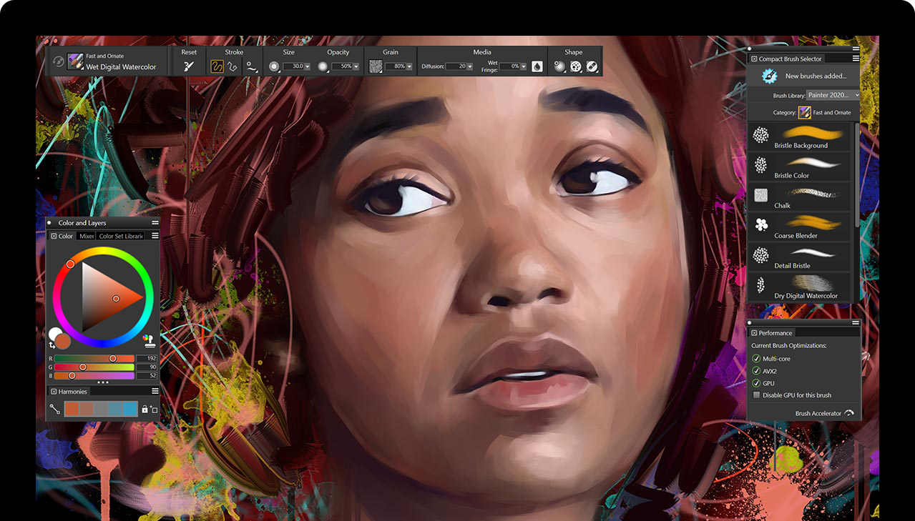Pick the blue swatch in Harmonies

point(129,410)
